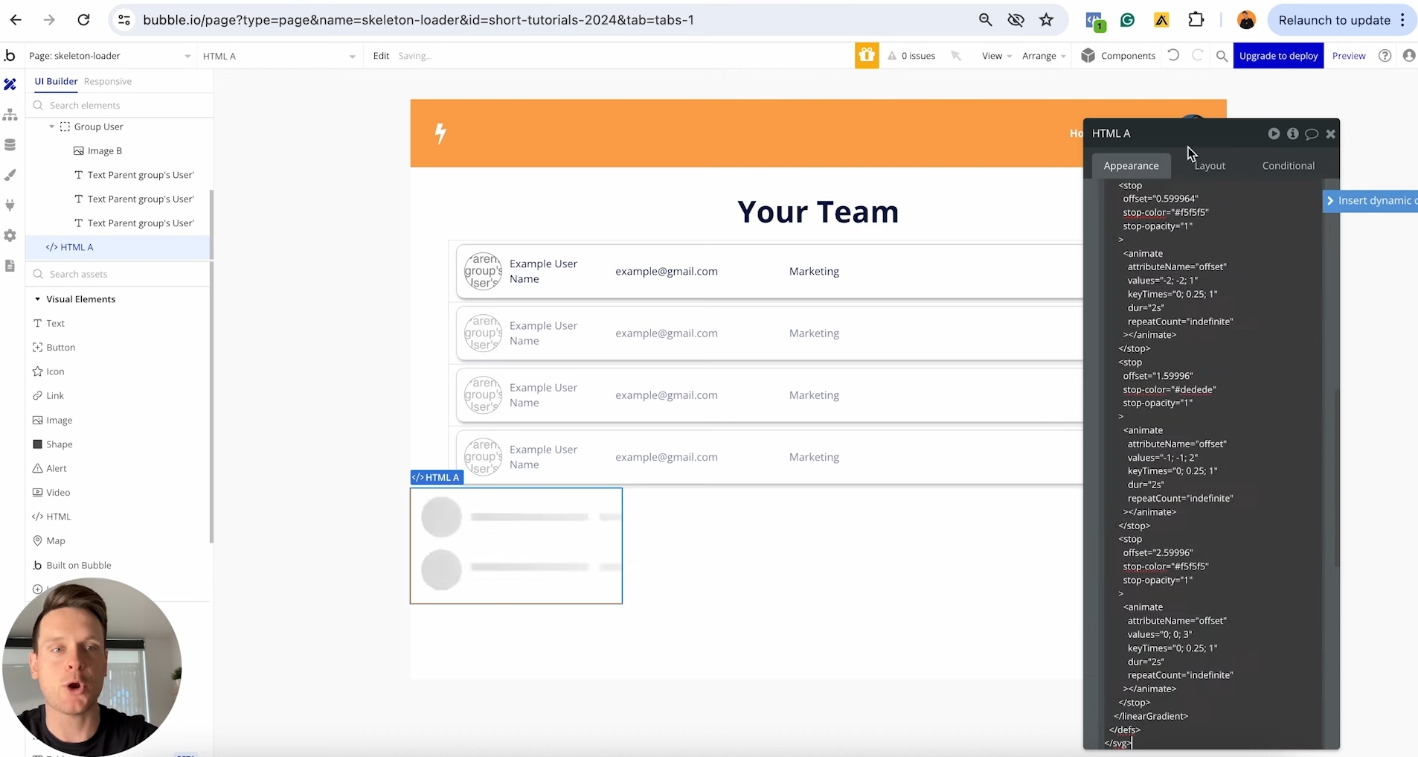This screenshot has width=1418, height=757.
Task: Click the Search elements input field
Action: (119, 105)
